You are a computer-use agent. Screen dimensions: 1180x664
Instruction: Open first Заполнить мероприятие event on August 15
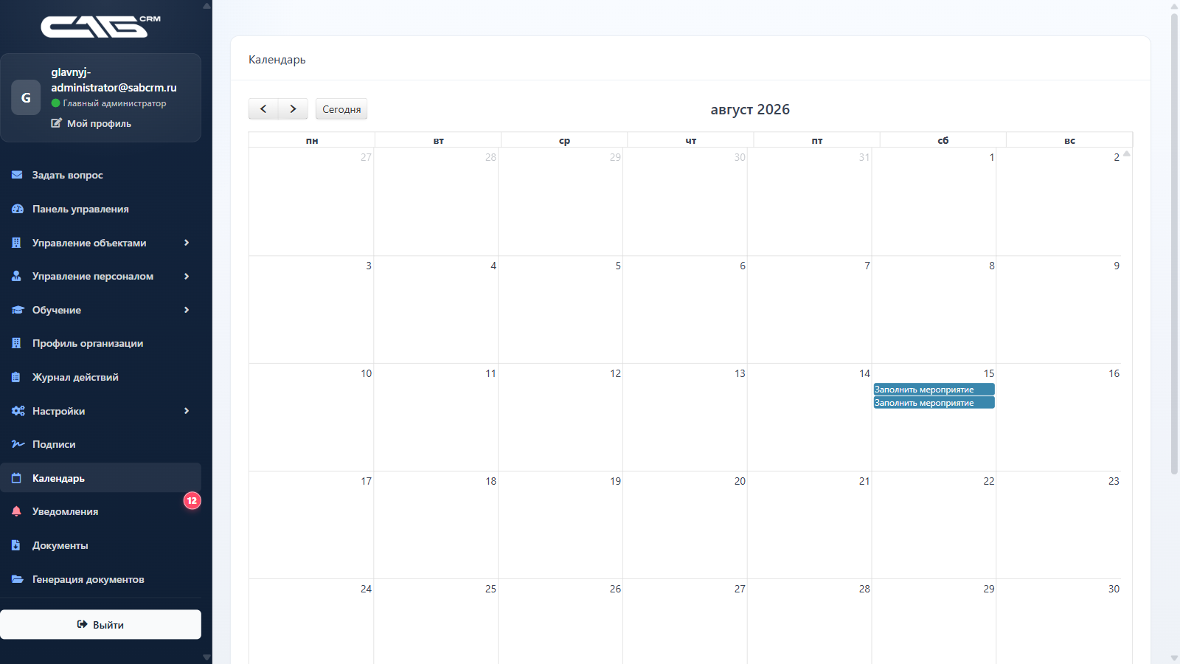tap(934, 390)
